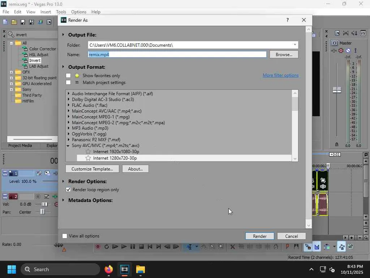
Task: Open Master bus FX icon
Action: click(x=334, y=50)
